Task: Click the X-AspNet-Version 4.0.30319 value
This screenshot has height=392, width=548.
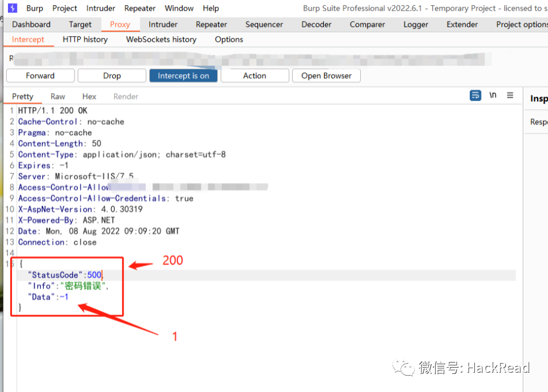Action: 121,210
